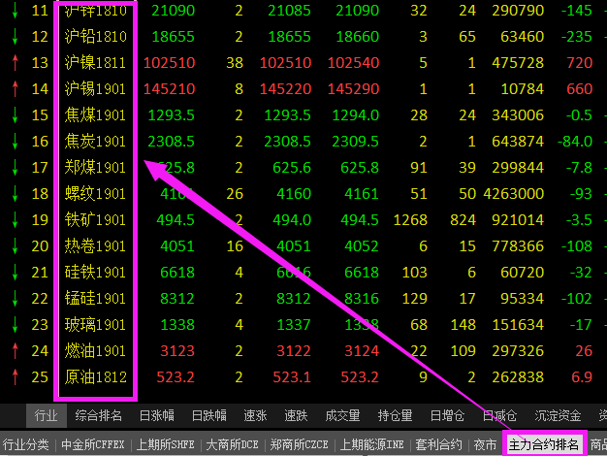This screenshot has height=456, width=607.
Task: Open the 主力合约排名 tab
Action: pos(544,444)
